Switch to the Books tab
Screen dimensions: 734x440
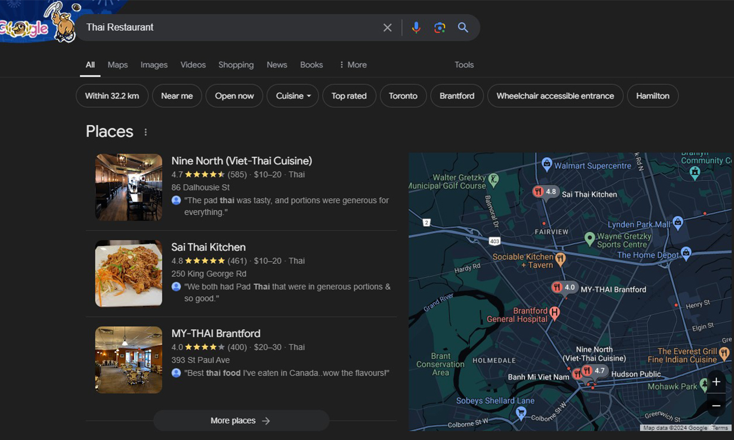[x=312, y=65]
